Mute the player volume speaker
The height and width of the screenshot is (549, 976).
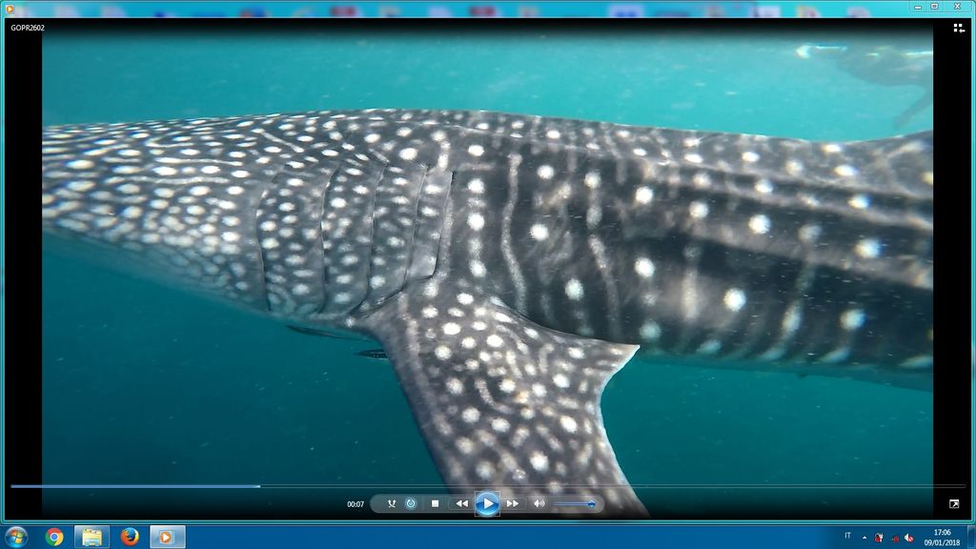tap(539, 503)
